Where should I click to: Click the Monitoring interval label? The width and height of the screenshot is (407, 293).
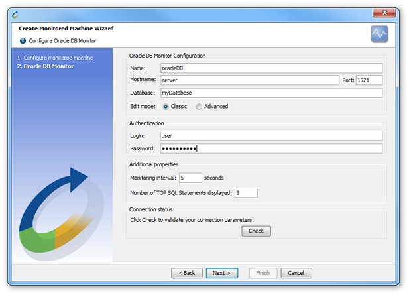point(153,178)
